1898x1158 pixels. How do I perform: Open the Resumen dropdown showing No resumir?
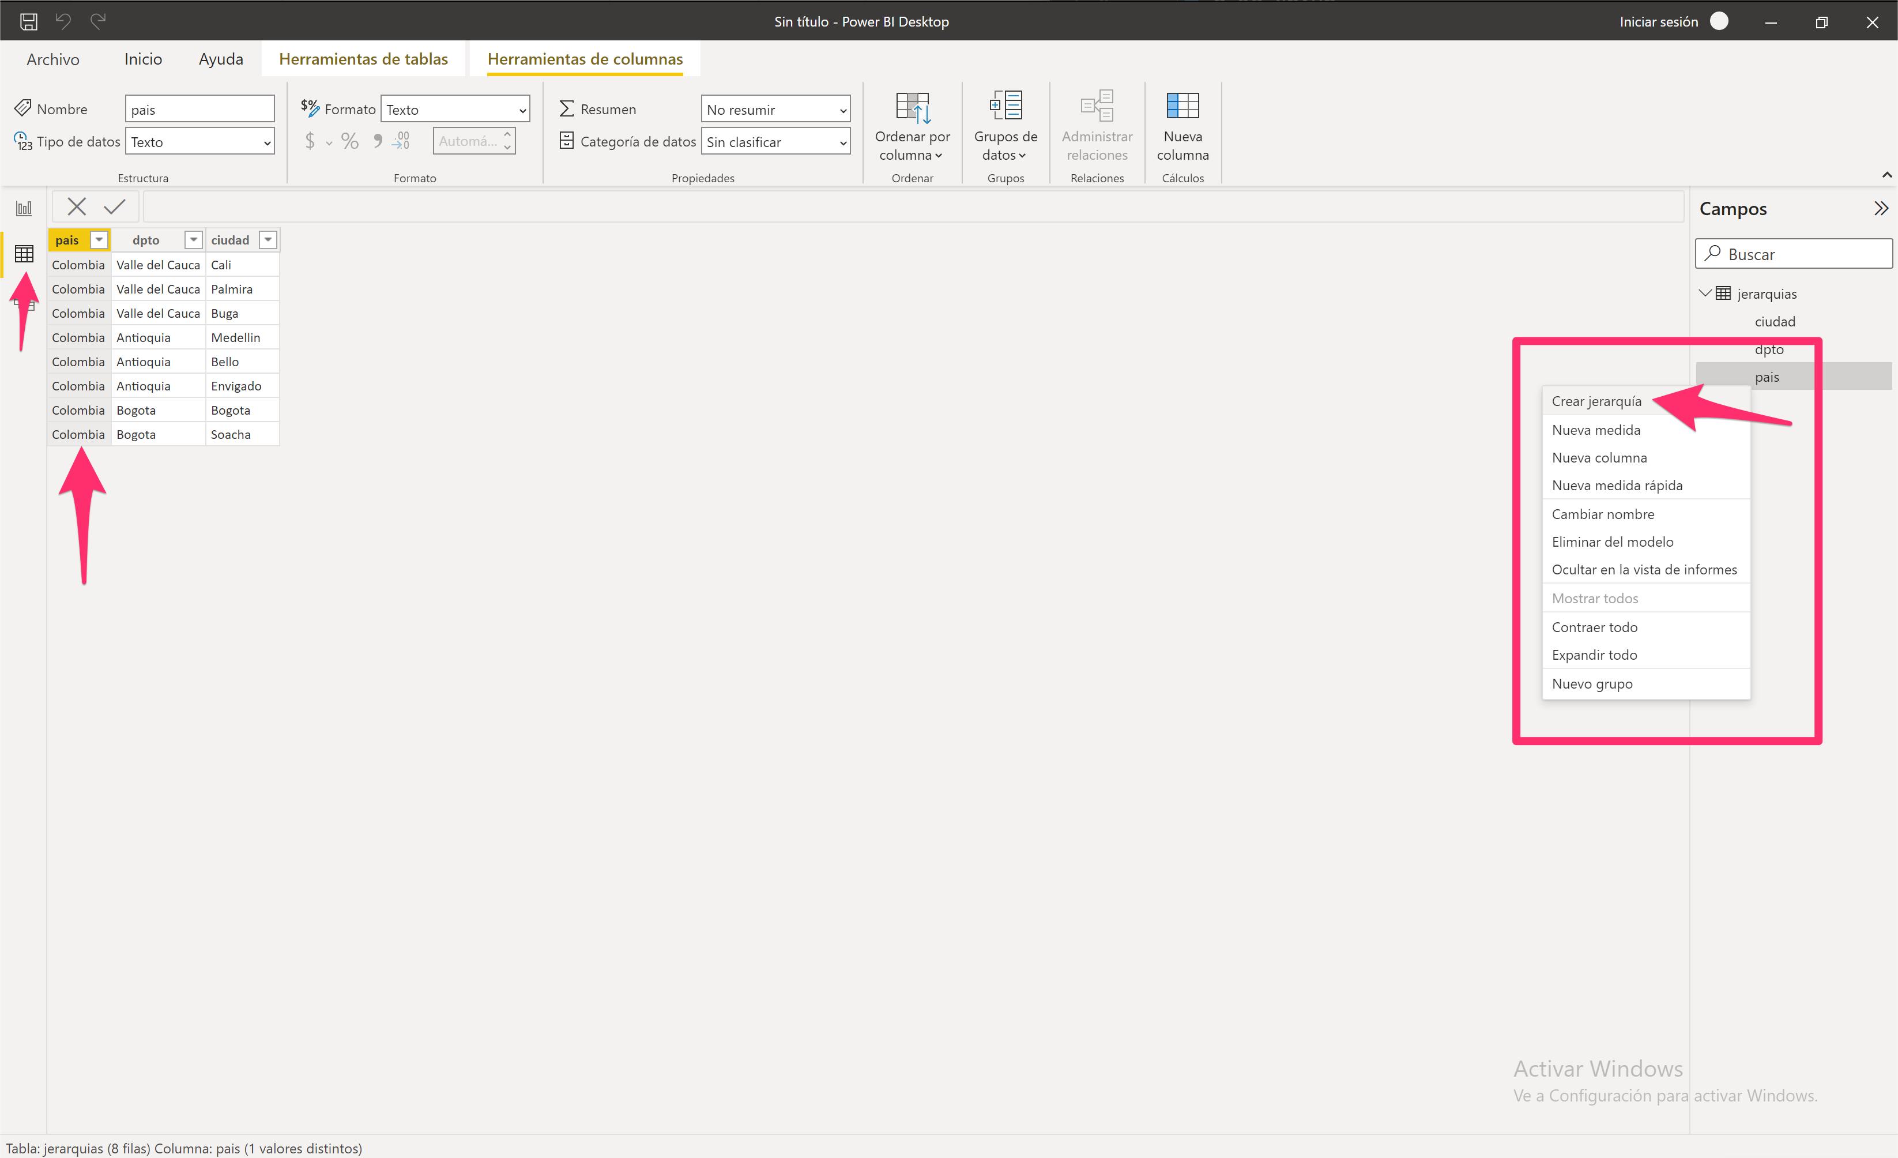coord(775,110)
